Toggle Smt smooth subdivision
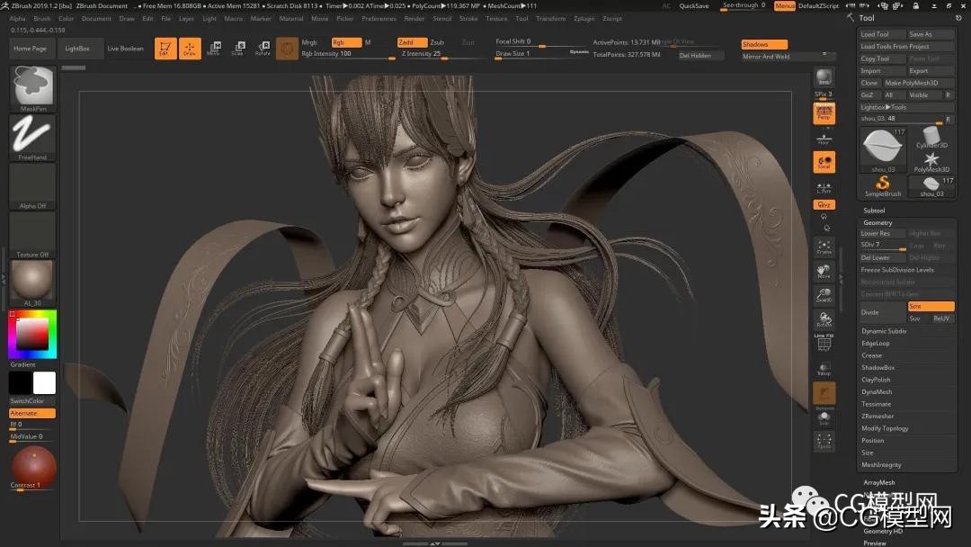This screenshot has width=971, height=547. tap(930, 306)
